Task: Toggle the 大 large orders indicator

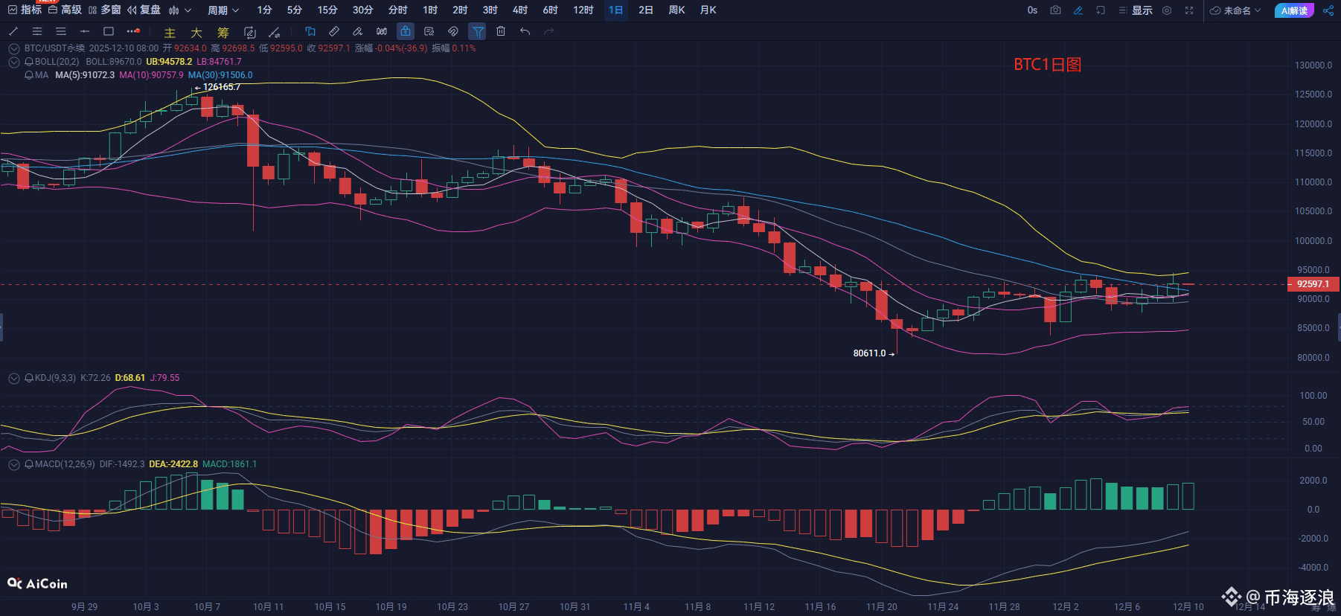Action: (x=196, y=33)
